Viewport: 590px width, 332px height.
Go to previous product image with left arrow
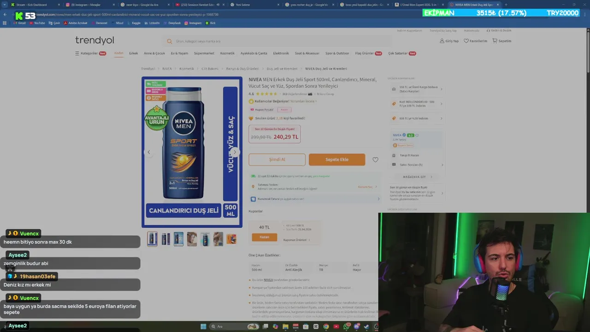[148, 152]
